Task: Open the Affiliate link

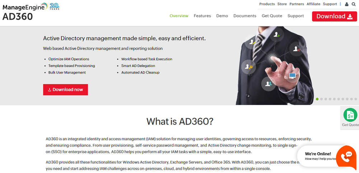Action: coord(313,4)
